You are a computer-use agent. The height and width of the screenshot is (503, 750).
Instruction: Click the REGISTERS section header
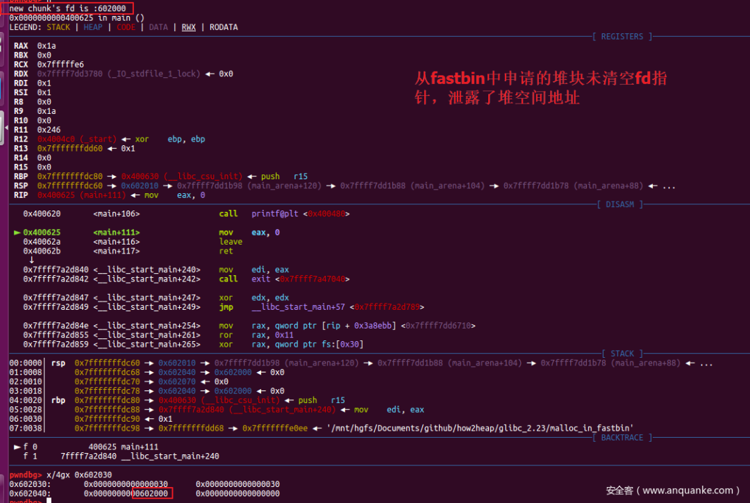tap(622, 36)
